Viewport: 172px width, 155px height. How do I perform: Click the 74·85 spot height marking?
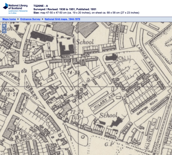click(x=73, y=73)
